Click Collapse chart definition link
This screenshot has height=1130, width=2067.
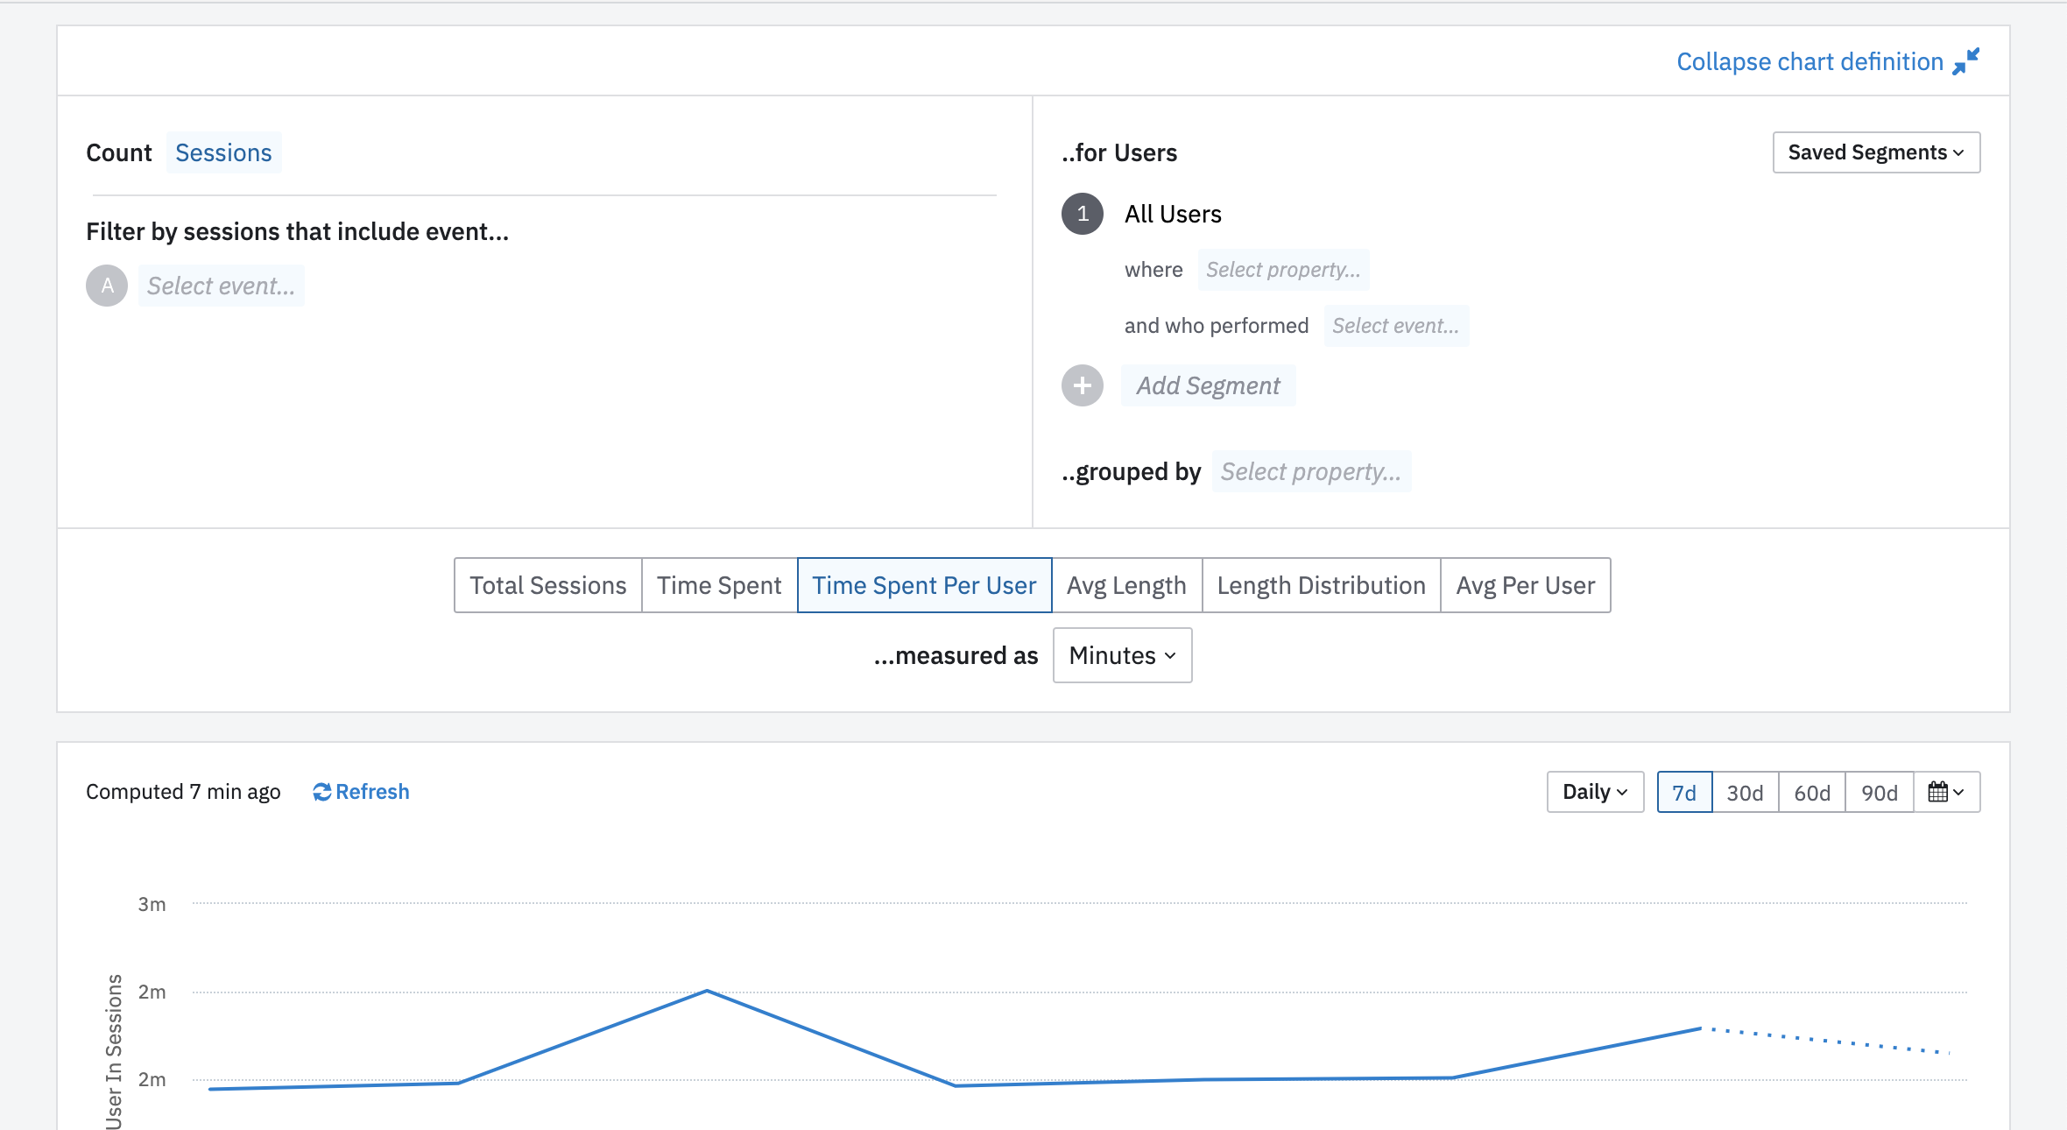[x=1810, y=61]
